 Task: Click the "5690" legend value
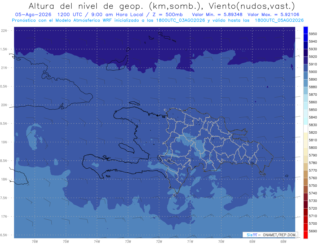click(313, 231)
